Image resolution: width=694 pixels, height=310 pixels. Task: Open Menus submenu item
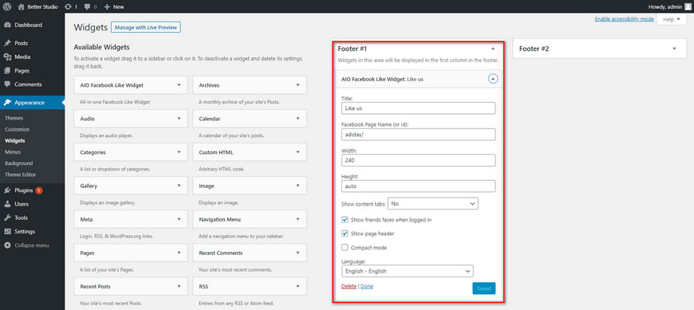coord(13,152)
